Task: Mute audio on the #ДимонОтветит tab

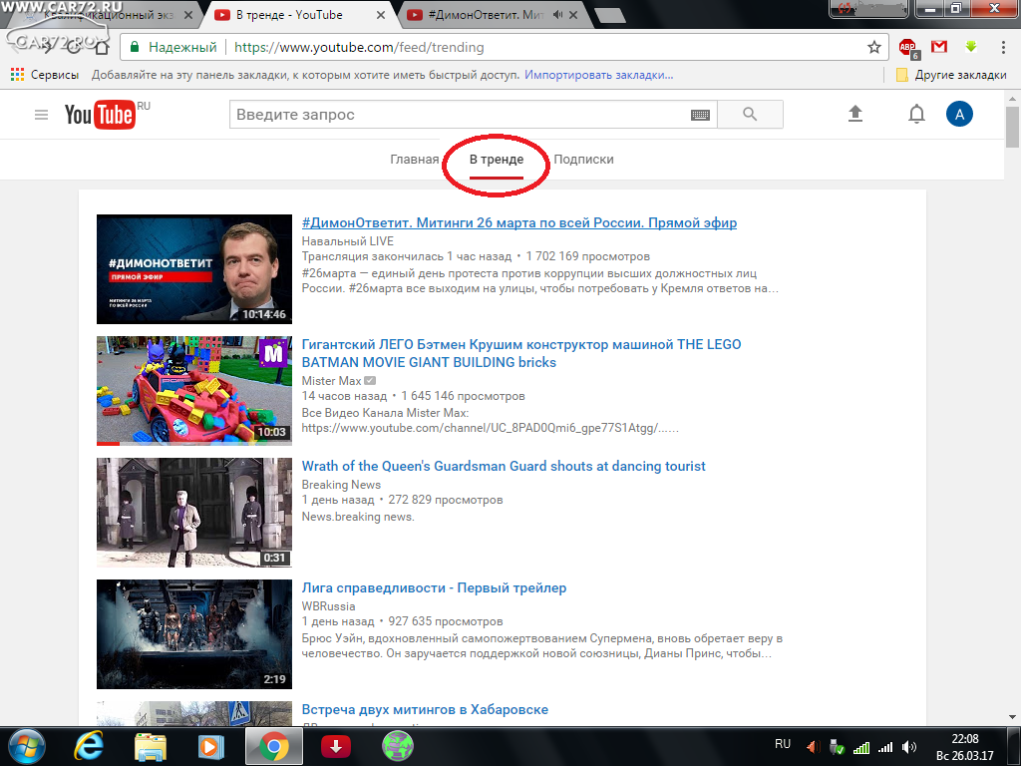Action: click(x=557, y=14)
